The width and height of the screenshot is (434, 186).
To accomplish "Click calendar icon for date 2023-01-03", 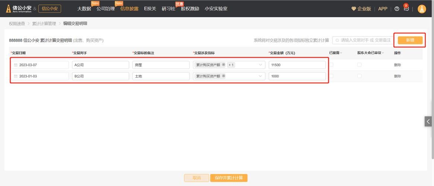I will [x=16, y=76].
